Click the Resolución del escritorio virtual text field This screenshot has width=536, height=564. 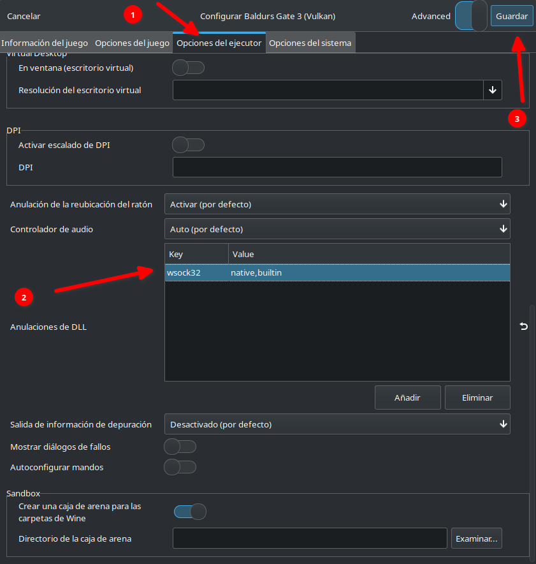[x=328, y=90]
